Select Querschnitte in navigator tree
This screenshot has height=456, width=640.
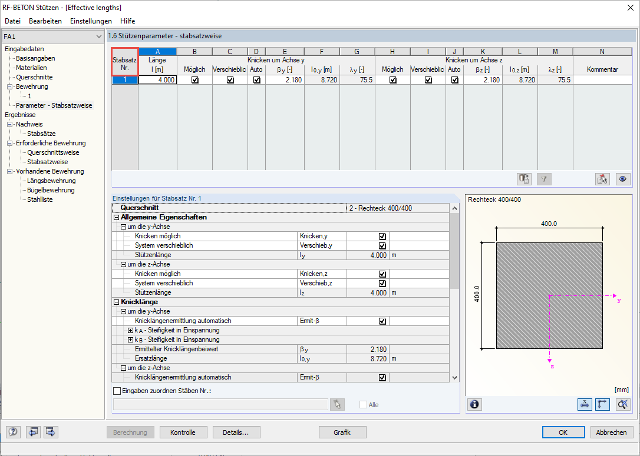click(34, 77)
